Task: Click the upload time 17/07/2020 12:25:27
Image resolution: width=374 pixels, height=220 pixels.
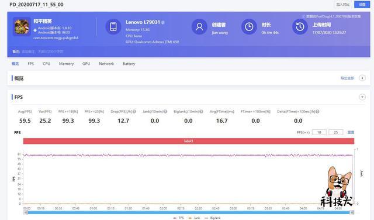Action: click(x=329, y=33)
